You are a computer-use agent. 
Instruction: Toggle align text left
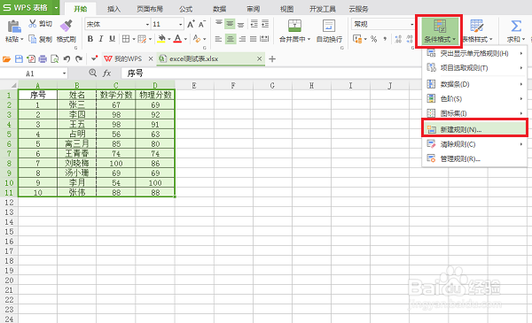click(x=218, y=39)
